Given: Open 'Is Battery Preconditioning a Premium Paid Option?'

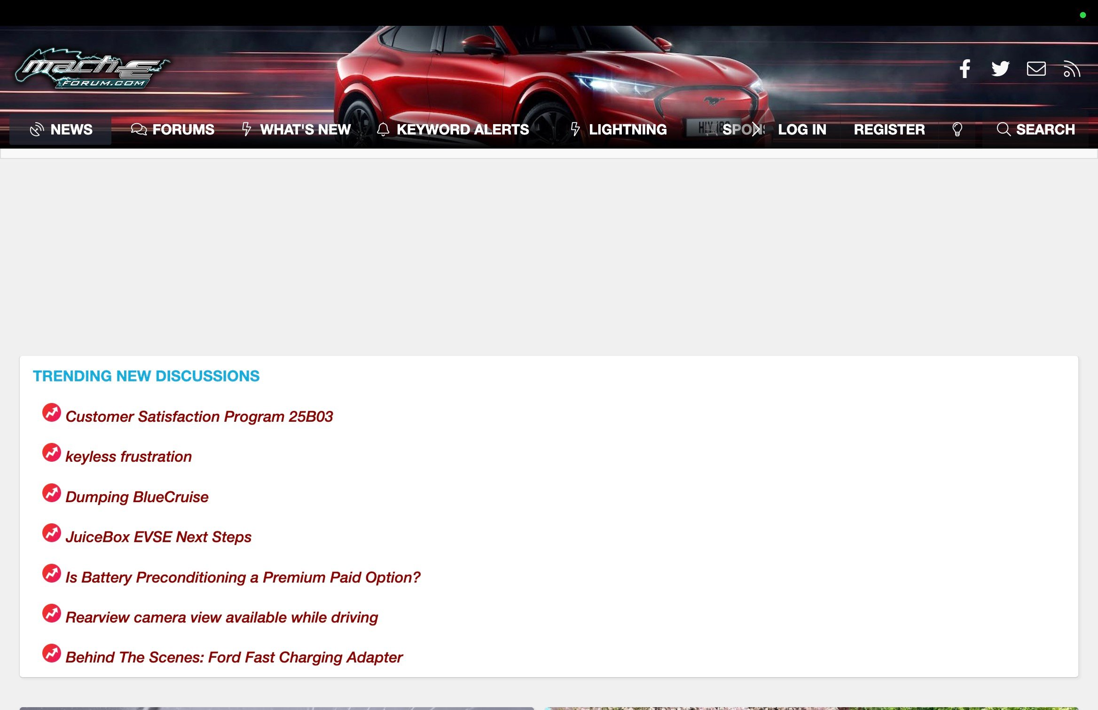Looking at the screenshot, I should pyautogui.click(x=243, y=577).
